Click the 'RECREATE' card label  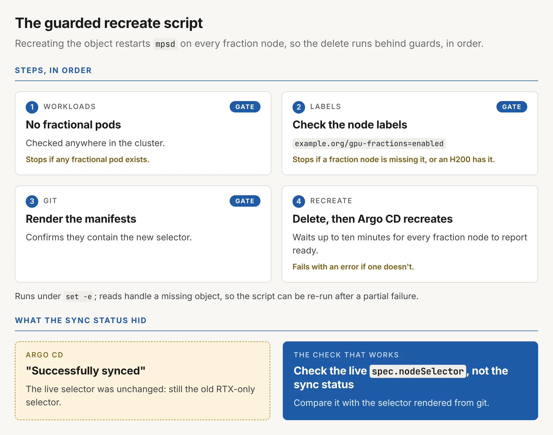pos(331,201)
